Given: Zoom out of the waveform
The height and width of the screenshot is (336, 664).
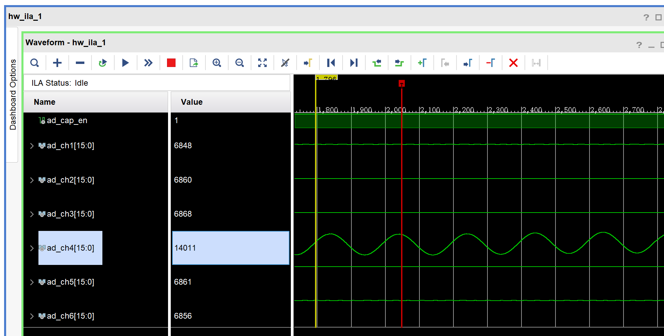Looking at the screenshot, I should click(x=239, y=63).
